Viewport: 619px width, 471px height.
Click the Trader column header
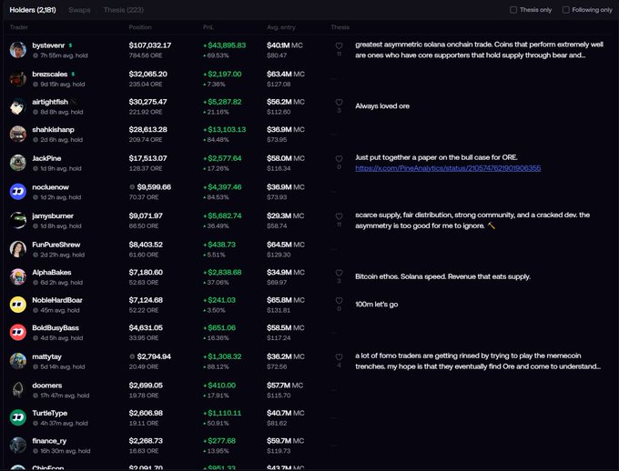click(x=18, y=27)
